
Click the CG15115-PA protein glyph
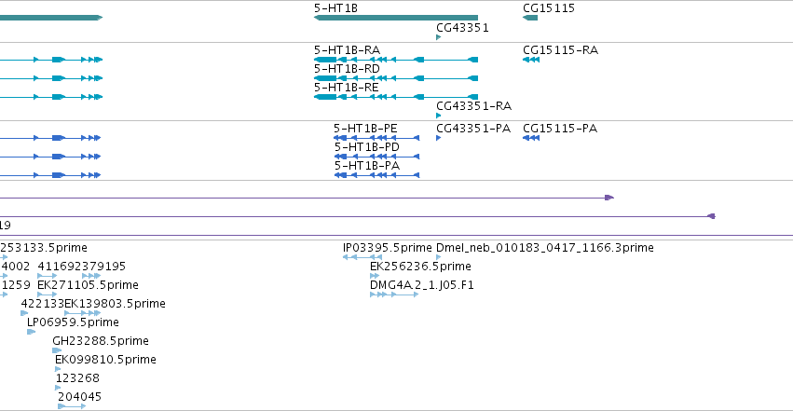pos(531,138)
